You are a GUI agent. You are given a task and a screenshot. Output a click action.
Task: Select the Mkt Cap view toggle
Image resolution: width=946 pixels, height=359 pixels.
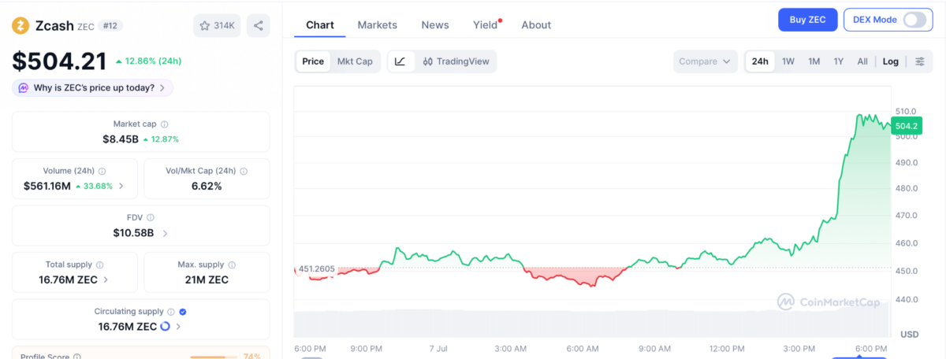pyautogui.click(x=355, y=61)
